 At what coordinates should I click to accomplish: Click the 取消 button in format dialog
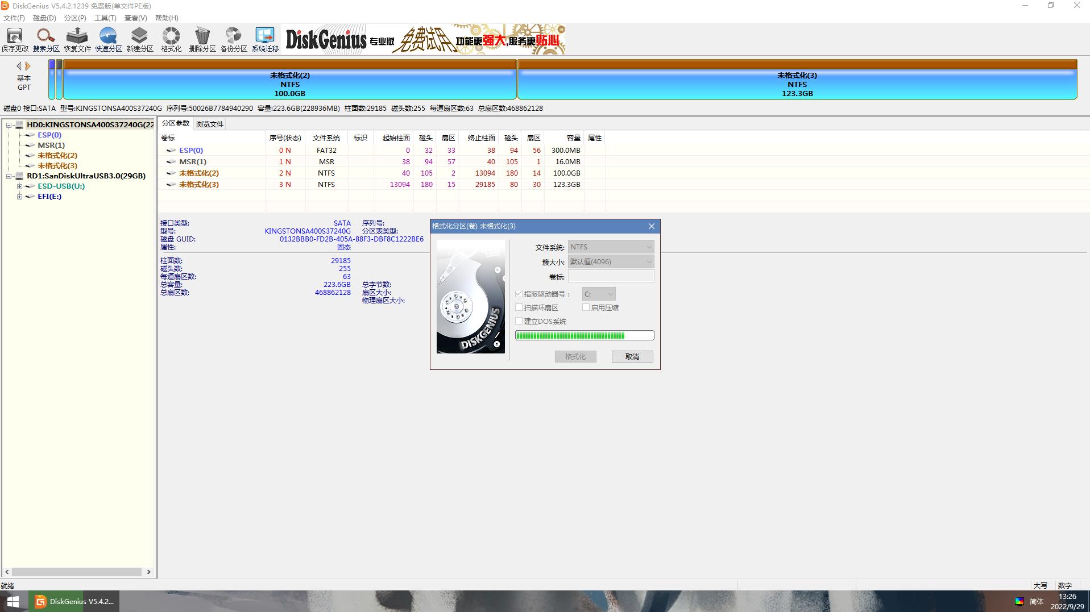point(632,357)
